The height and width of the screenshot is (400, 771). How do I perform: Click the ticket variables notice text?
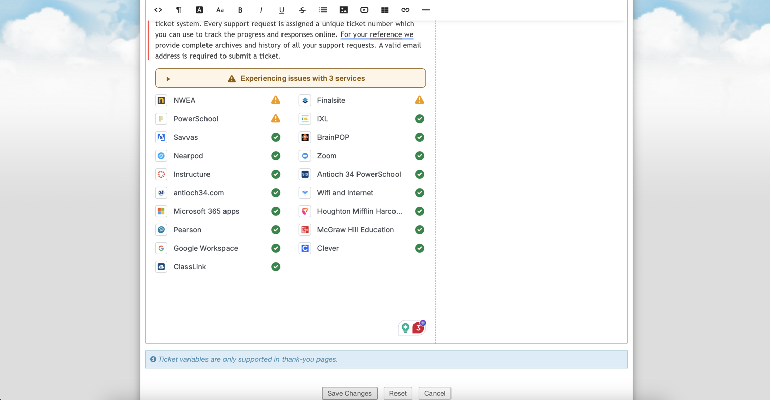pos(248,359)
